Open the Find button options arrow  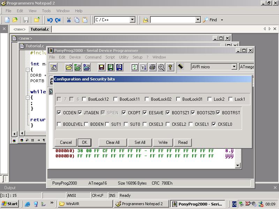pos(222,20)
